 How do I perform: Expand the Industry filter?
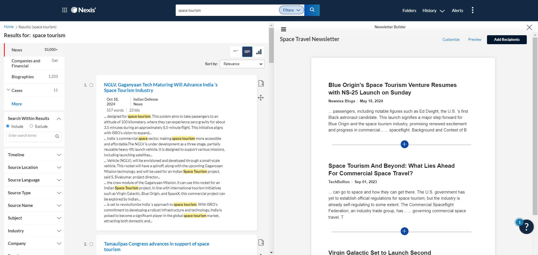(x=34, y=231)
